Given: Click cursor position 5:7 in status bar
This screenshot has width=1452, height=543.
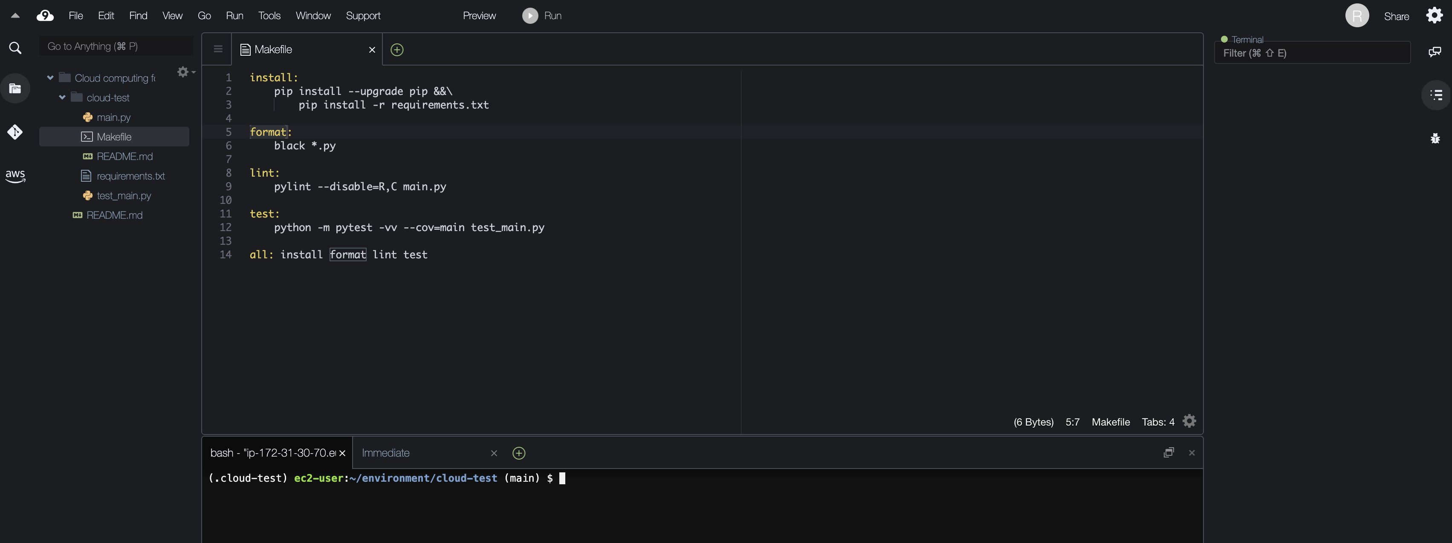Looking at the screenshot, I should coord(1072,422).
